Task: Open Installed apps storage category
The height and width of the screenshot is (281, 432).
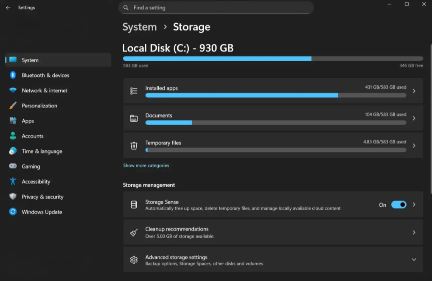Action: 273,91
